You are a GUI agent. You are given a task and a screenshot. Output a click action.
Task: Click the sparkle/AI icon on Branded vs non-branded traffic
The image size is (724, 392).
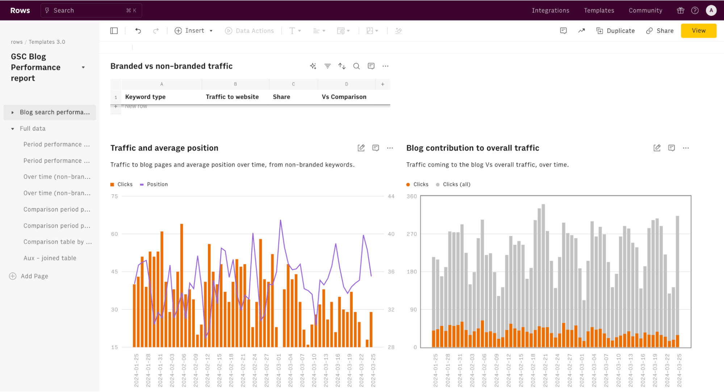[x=313, y=66]
